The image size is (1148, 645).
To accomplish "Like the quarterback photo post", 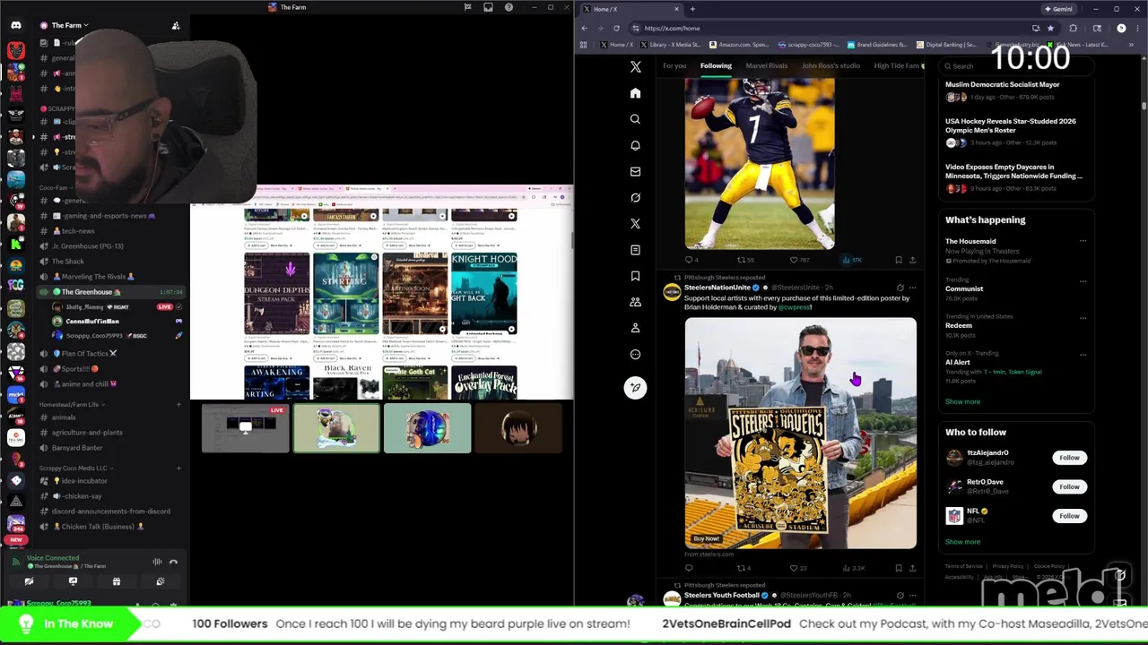I will tap(794, 261).
